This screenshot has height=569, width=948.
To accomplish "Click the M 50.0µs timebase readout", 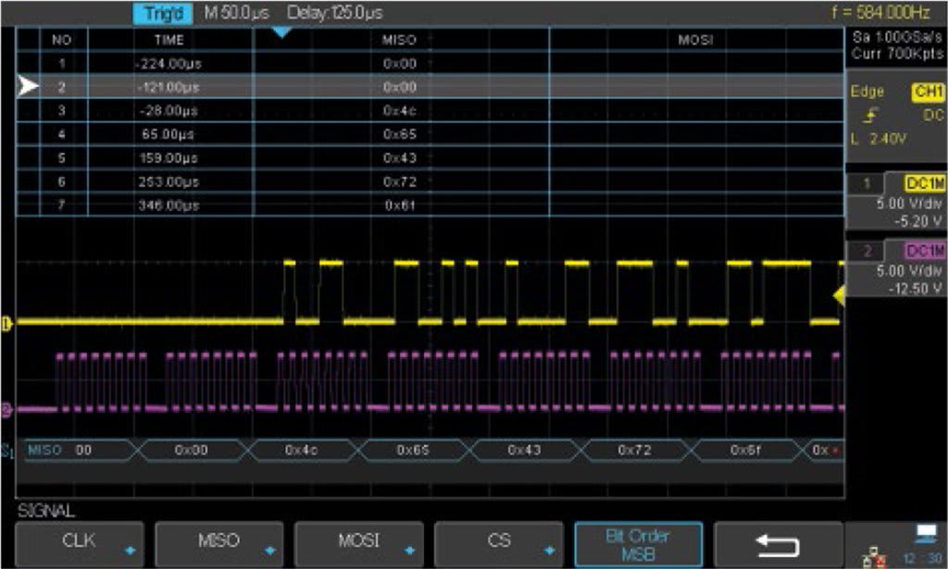I will tap(236, 13).
